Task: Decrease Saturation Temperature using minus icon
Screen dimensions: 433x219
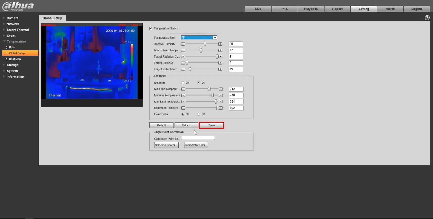Action: (183, 108)
